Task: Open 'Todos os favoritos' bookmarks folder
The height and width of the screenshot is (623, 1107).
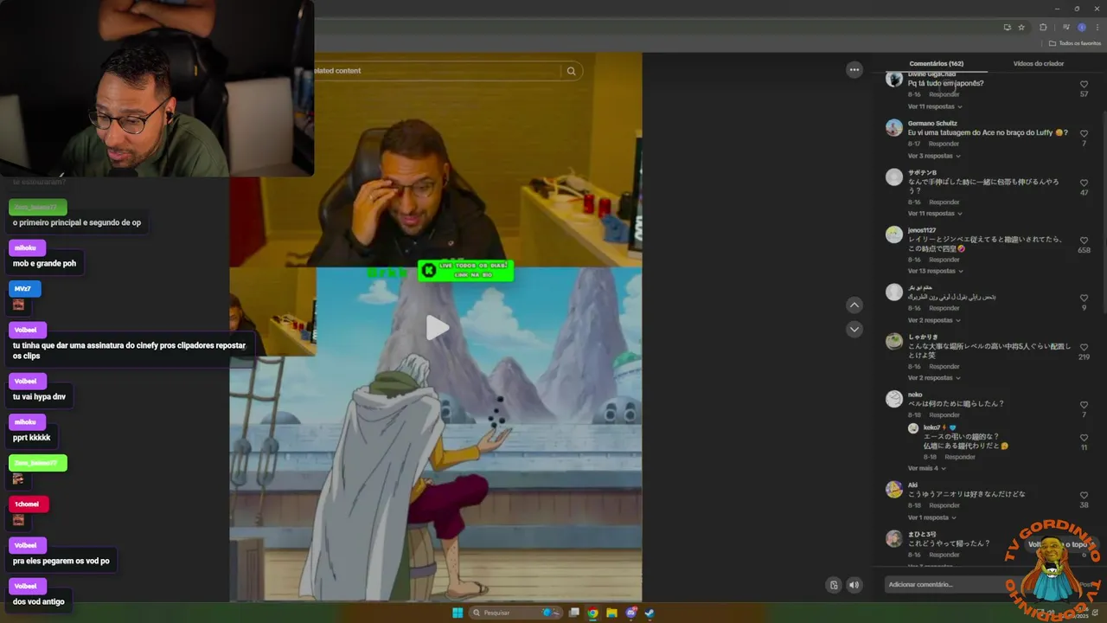Action: pyautogui.click(x=1075, y=43)
